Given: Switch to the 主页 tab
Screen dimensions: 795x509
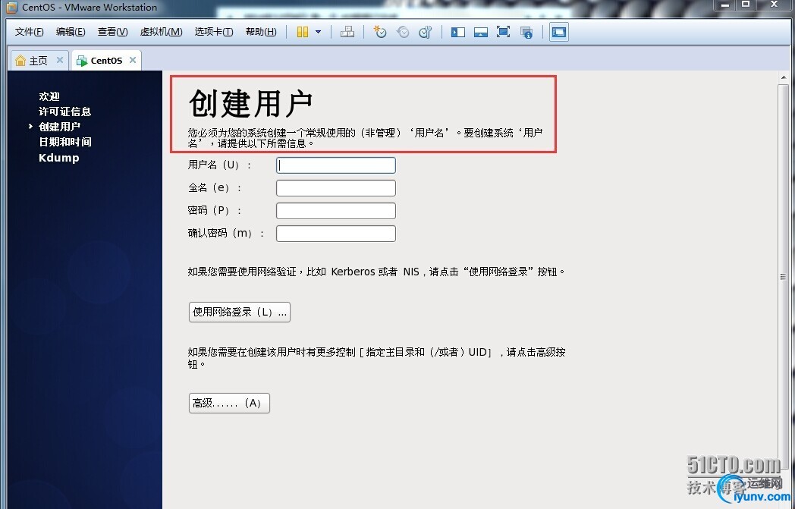Looking at the screenshot, I should point(39,61).
